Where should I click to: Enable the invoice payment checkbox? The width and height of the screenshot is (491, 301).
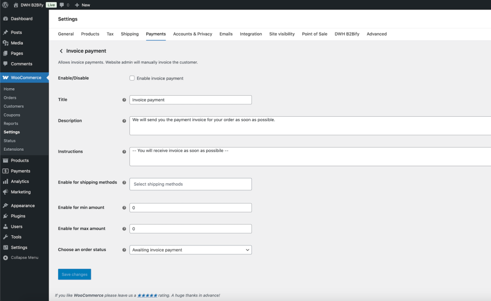point(132,78)
